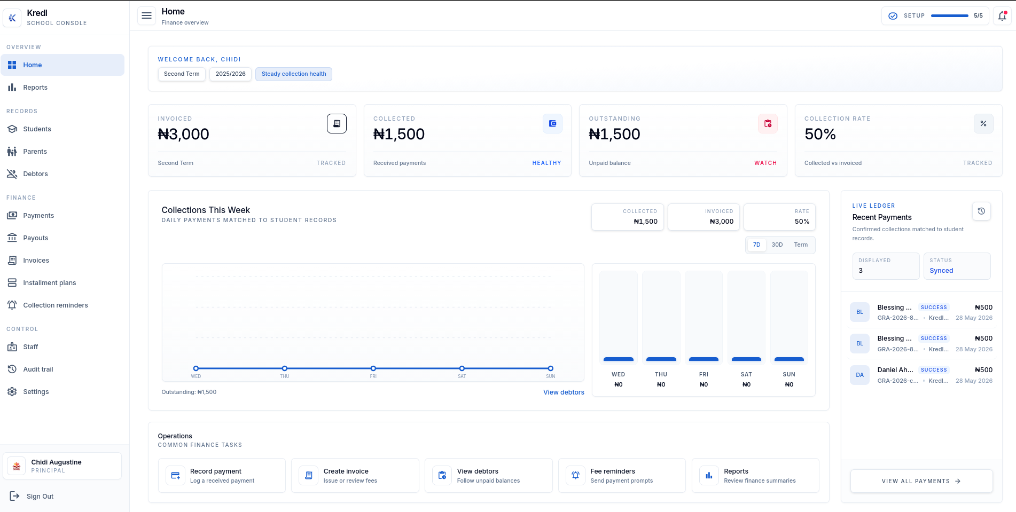Click the Home grid icon in sidebar
Screen dimensions: 1016x512
click(x=12, y=65)
